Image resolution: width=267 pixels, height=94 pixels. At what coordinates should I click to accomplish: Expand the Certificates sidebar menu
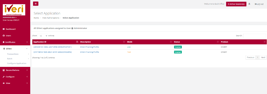15,42
